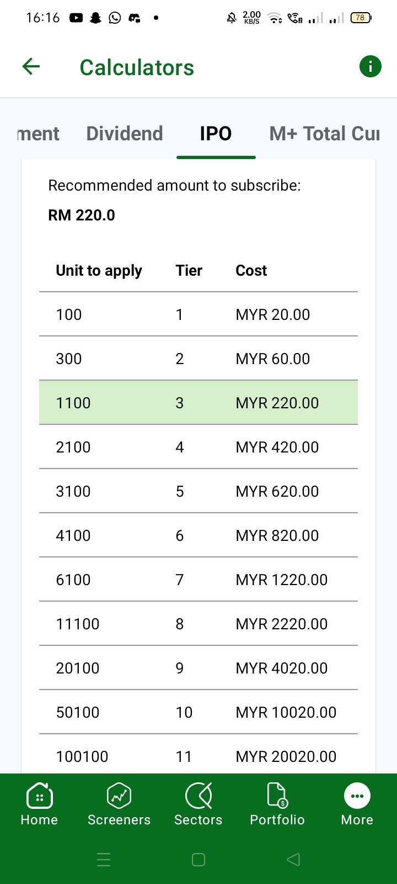397x884 pixels.
Task: Select the 100 units tier row
Action: click(198, 314)
